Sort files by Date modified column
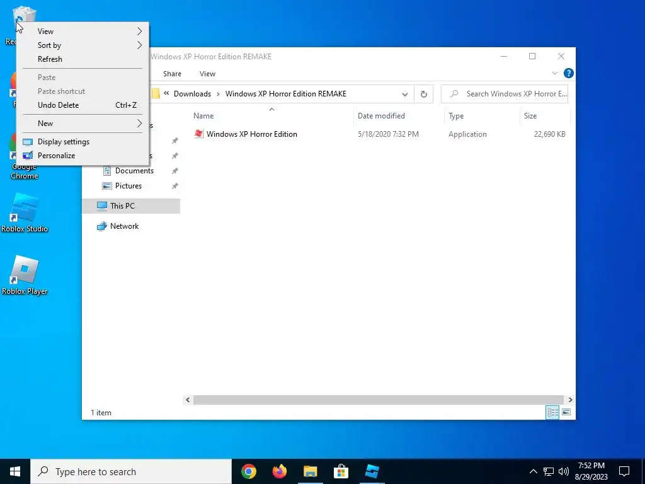The width and height of the screenshot is (645, 484). click(399, 116)
